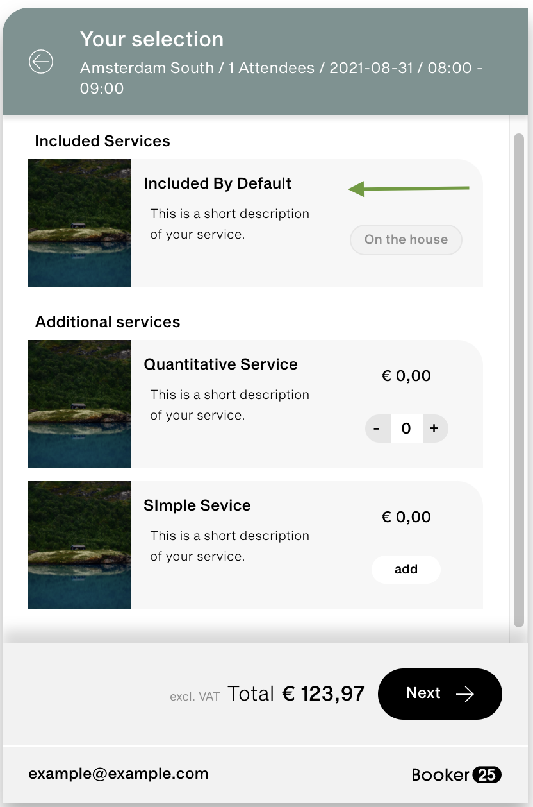The image size is (533, 807).
Task: Click the Your selection heading
Action: coord(152,39)
